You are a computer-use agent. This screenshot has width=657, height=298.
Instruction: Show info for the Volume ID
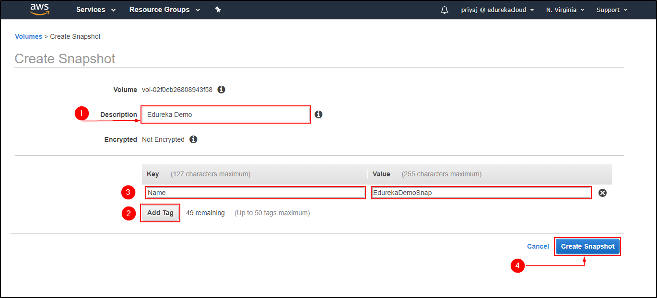[x=221, y=90]
